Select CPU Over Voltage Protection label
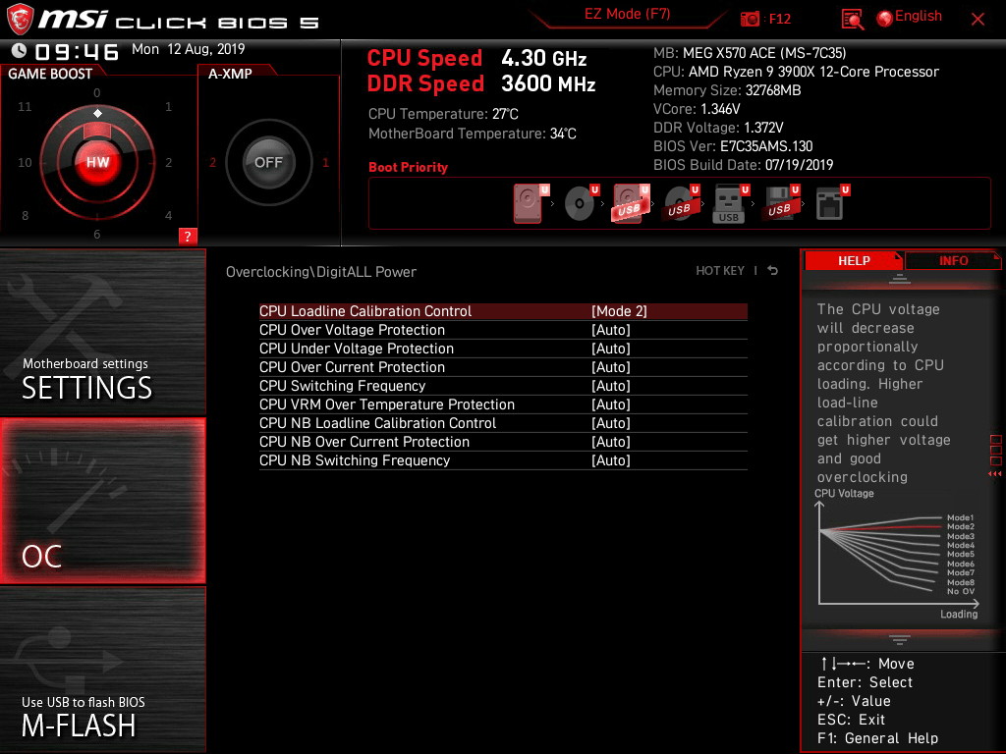The image size is (1006, 754). (x=352, y=330)
